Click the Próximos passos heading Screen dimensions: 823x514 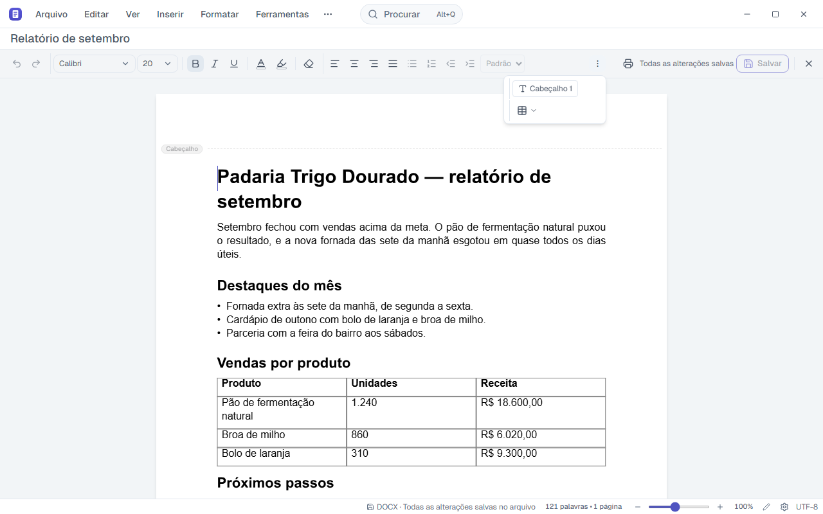tap(275, 483)
